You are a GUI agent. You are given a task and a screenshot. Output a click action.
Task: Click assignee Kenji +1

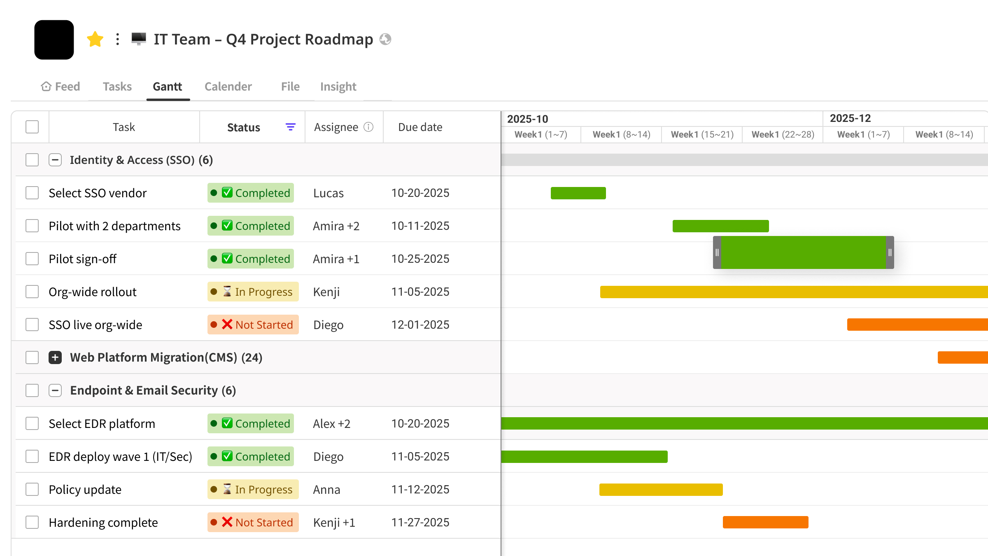point(334,522)
